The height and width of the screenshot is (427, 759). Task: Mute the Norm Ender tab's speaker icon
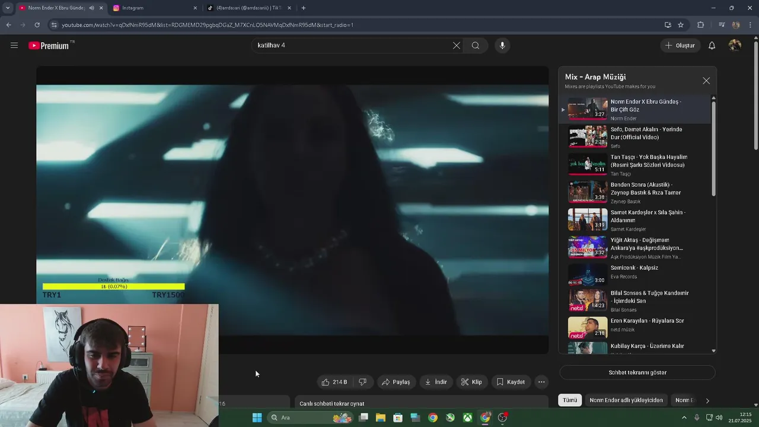click(91, 8)
